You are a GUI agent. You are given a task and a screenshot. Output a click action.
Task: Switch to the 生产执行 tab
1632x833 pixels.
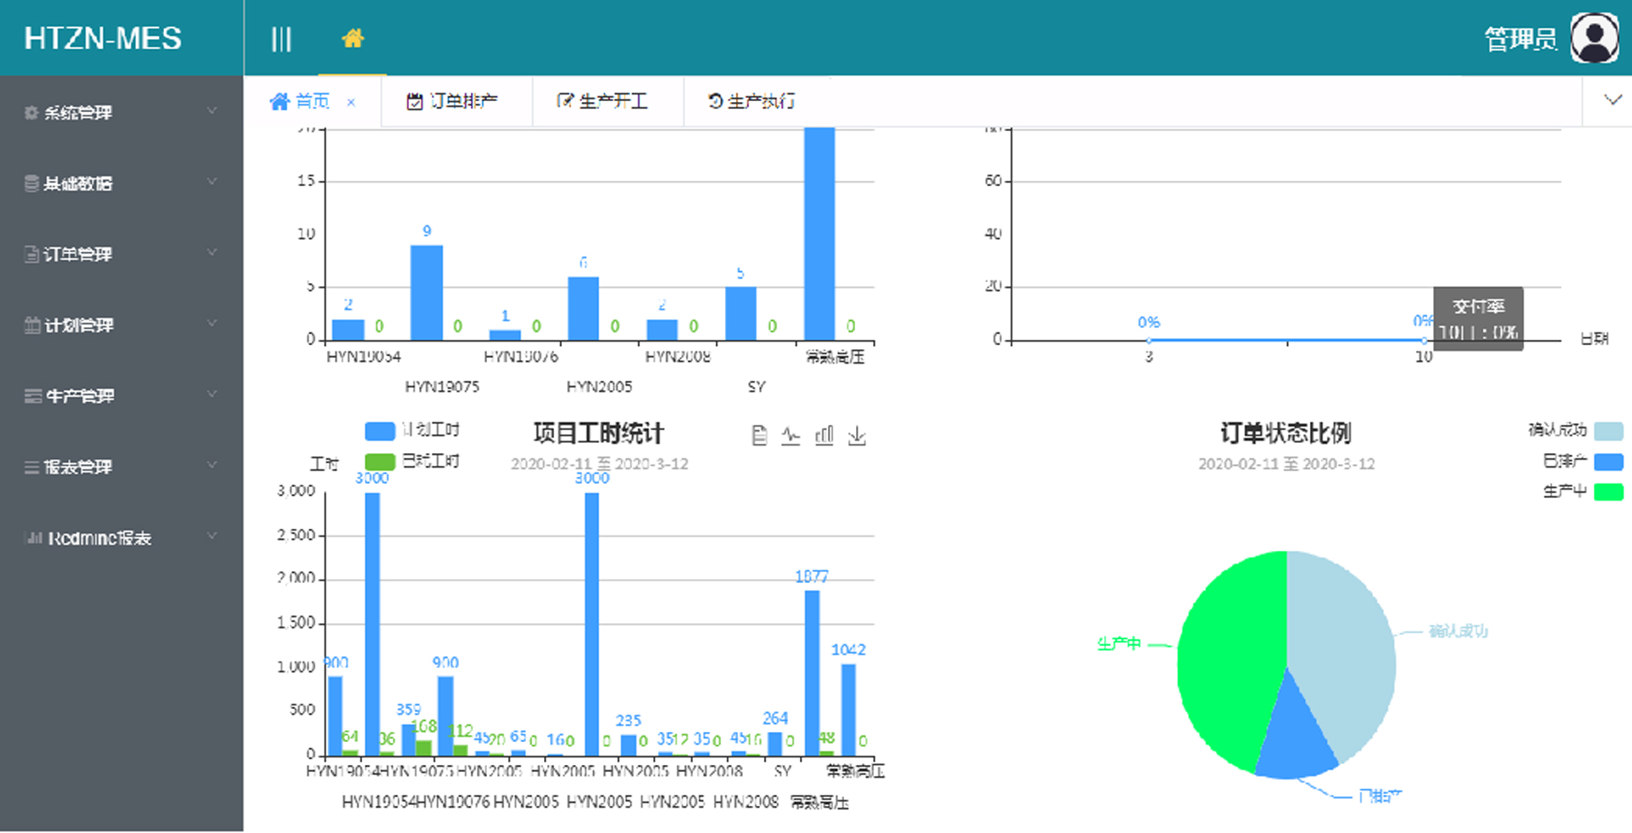pyautogui.click(x=752, y=101)
